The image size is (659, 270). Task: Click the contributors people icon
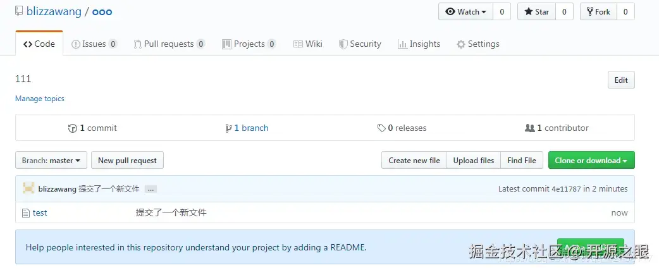click(x=530, y=128)
